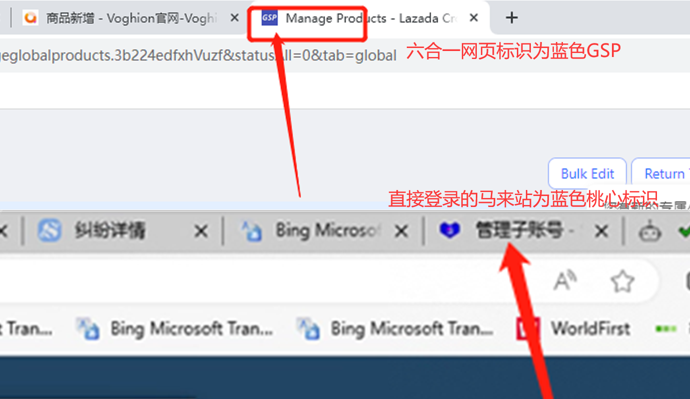Switch to 商品新增 Voghion tab
Screen dimensions: 690x399
coord(132,18)
